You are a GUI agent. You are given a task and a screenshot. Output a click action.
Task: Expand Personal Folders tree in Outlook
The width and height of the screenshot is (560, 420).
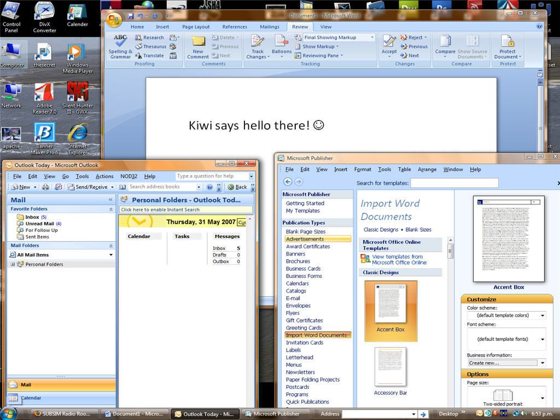pos(13,264)
